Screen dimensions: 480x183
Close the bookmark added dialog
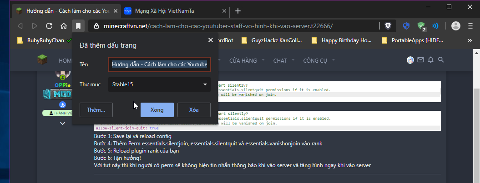tap(210, 40)
